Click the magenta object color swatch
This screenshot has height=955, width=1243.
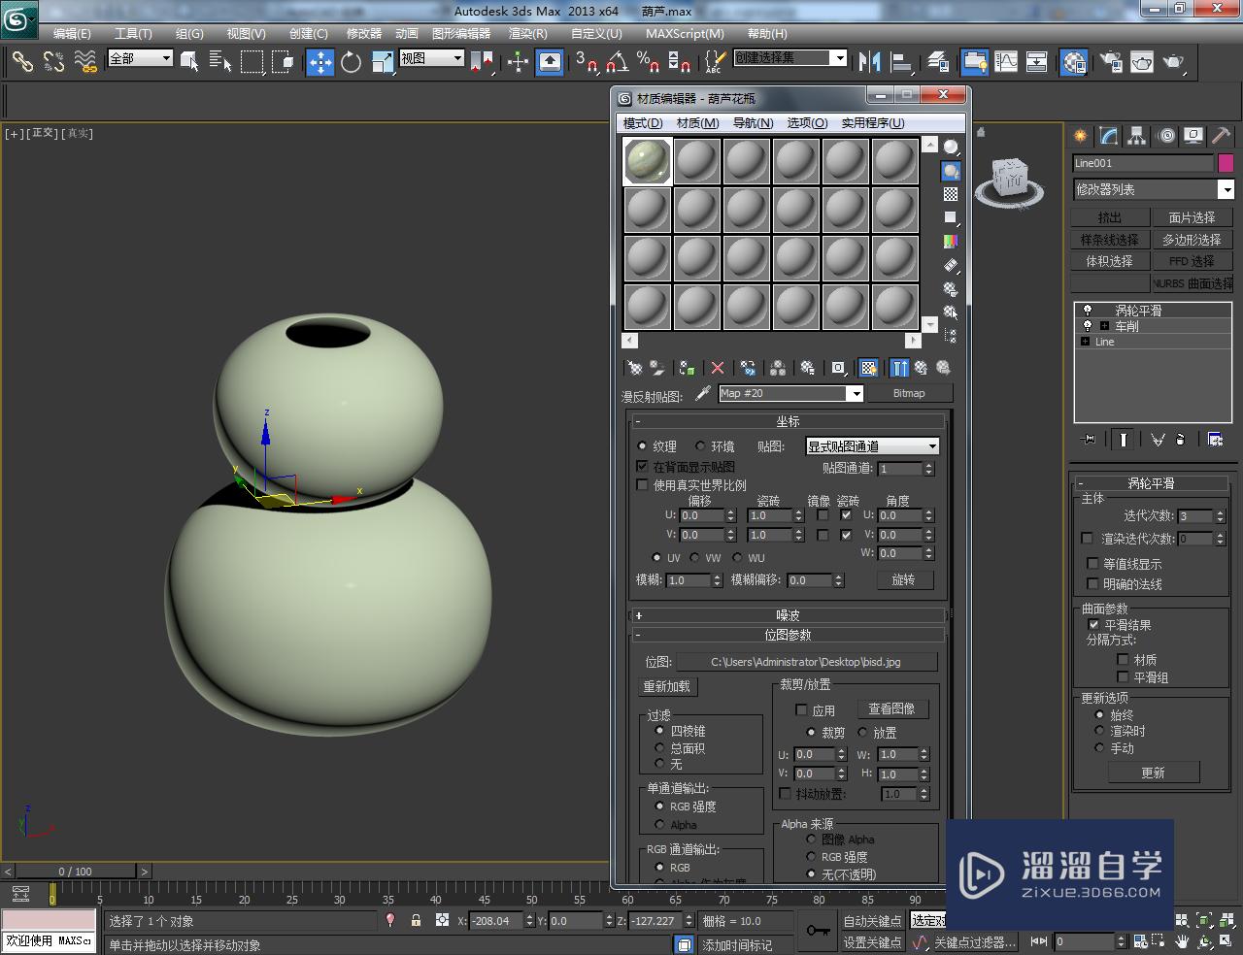coord(1226,163)
